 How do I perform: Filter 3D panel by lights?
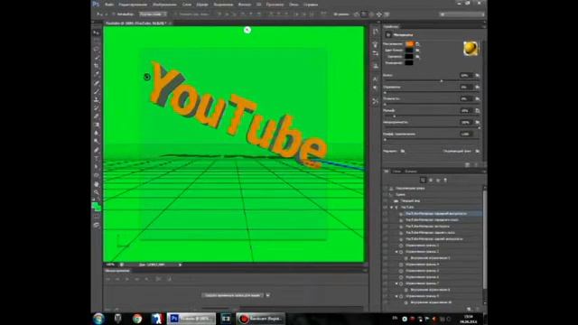click(445, 181)
